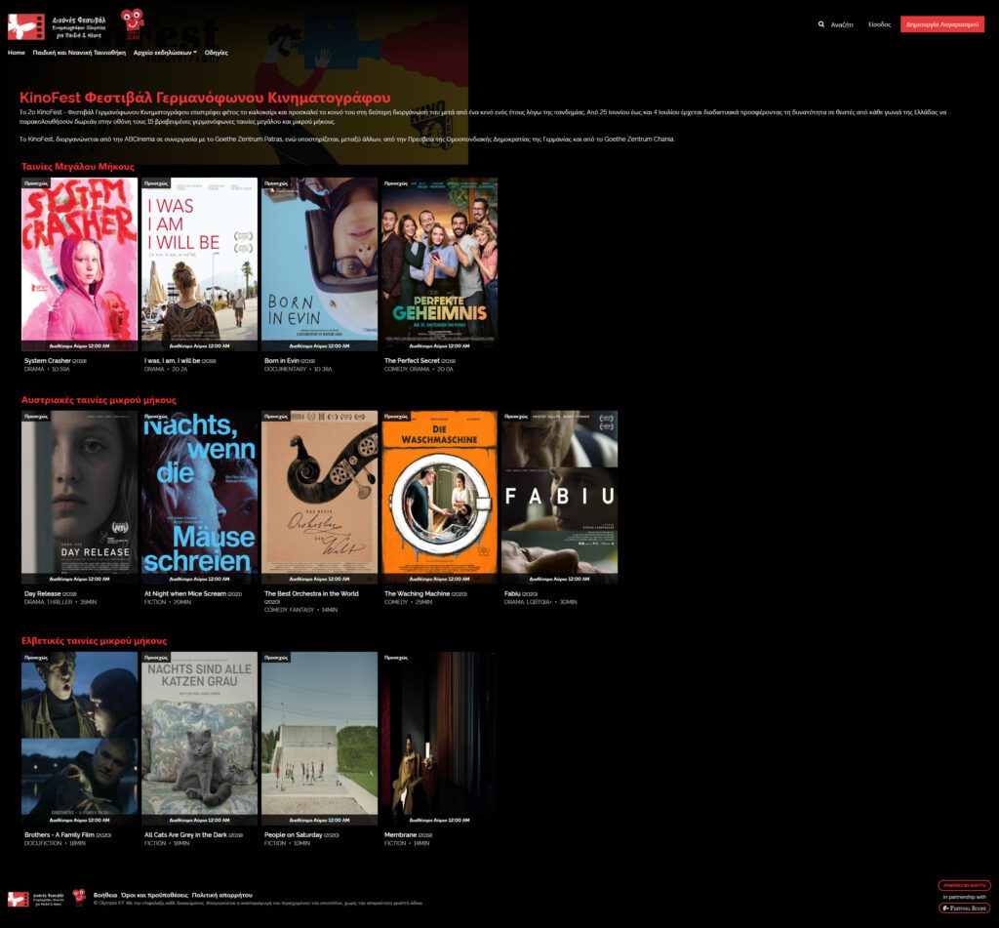
Task: Open the I Was I Am I Will Be poster
Action: coord(199,263)
